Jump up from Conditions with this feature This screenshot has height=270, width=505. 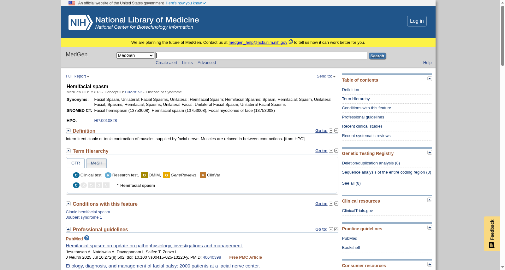click(336, 204)
